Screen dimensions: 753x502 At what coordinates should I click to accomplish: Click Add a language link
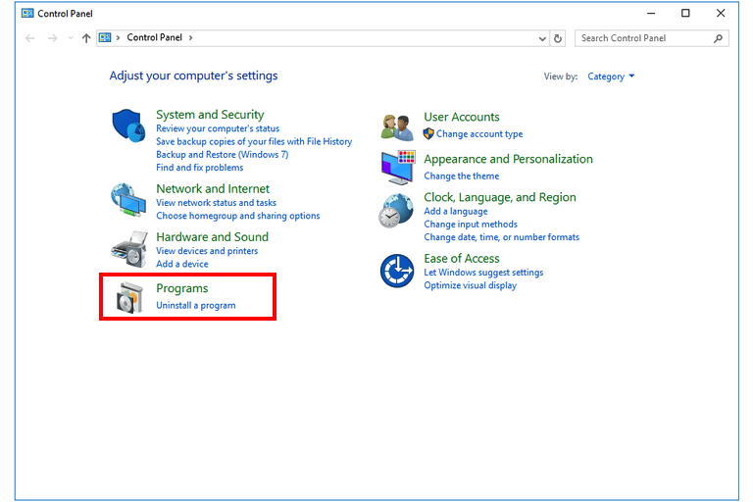click(456, 211)
